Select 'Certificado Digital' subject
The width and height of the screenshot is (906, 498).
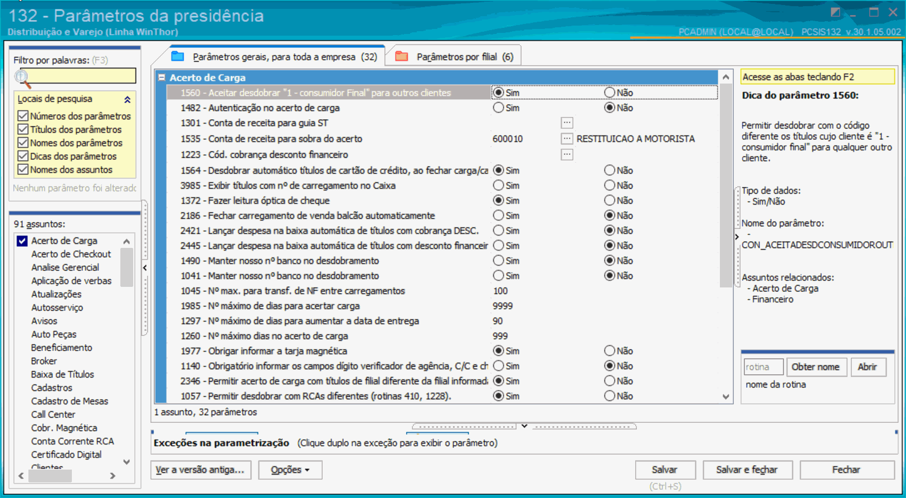point(66,455)
